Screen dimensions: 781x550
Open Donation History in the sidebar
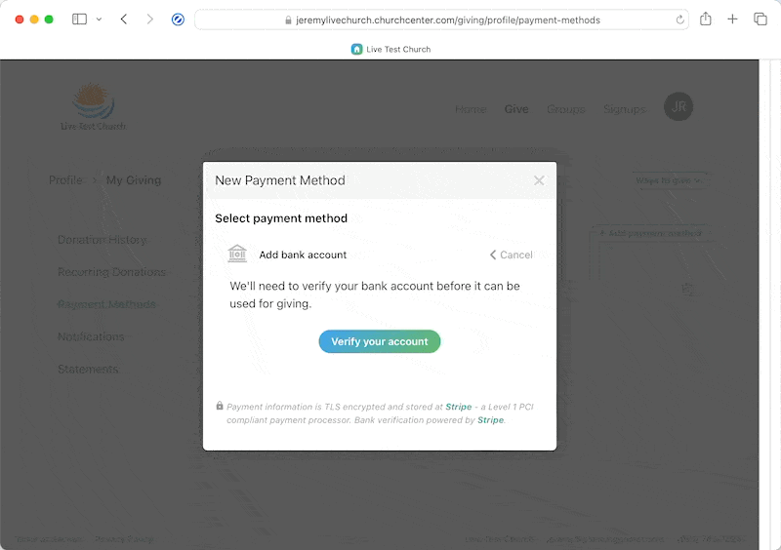tap(102, 240)
